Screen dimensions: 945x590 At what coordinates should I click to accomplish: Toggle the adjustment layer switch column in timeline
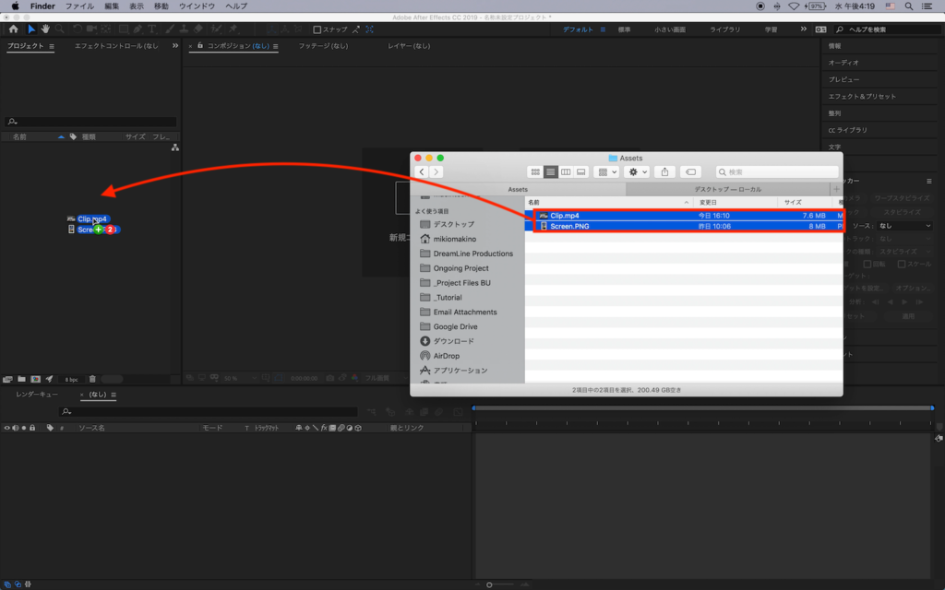coord(350,428)
